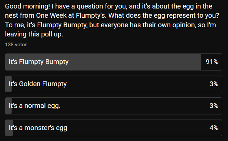Click the empty middle of the monster's egg row

pos(137,128)
